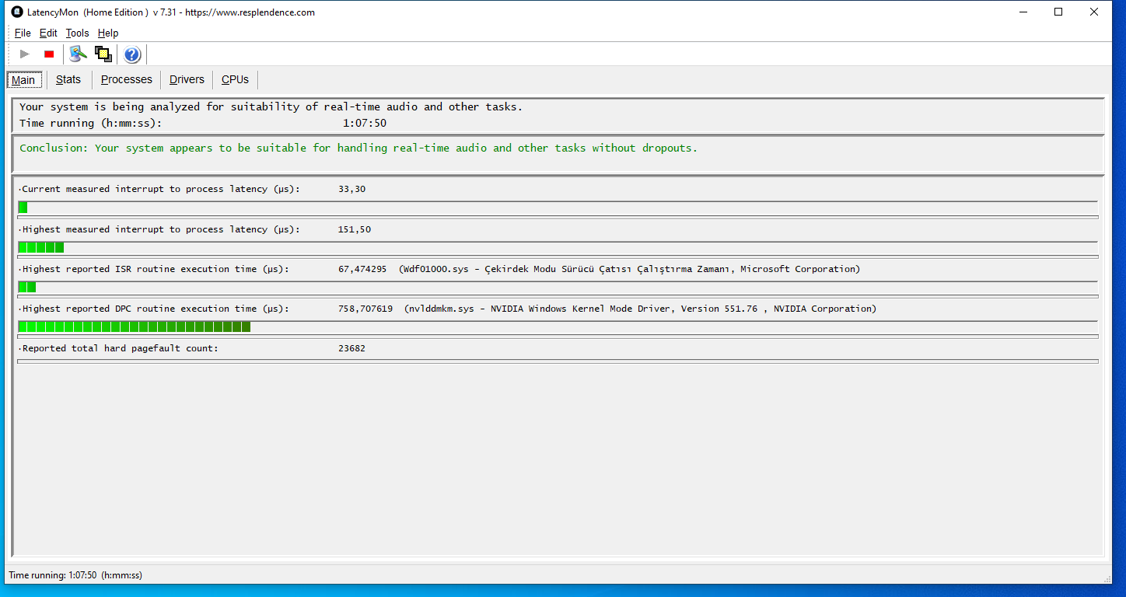
Task: Switch to the Processes tab
Action: click(127, 79)
